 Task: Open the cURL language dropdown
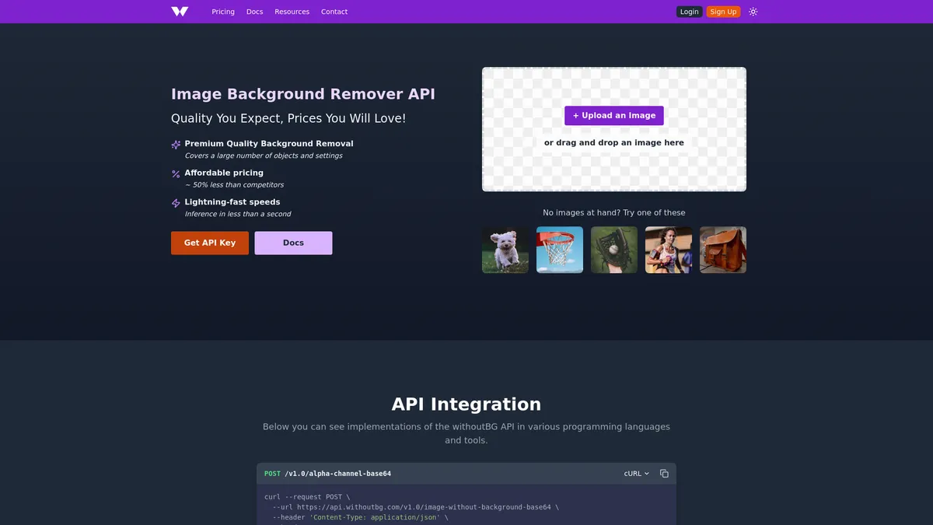[634, 473]
